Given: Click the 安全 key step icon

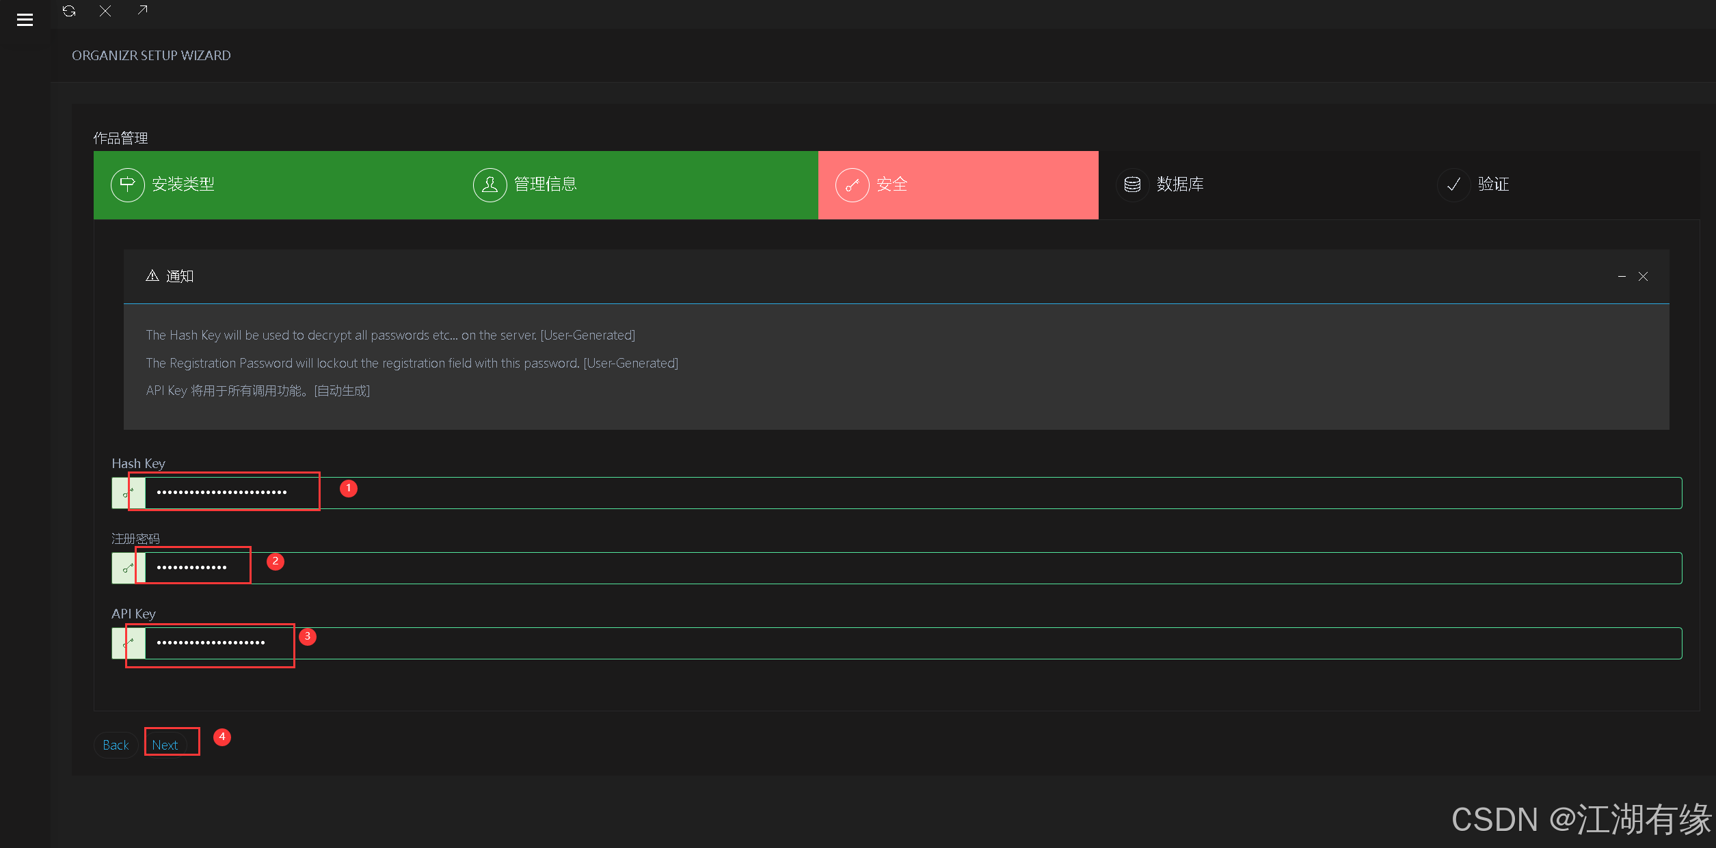Looking at the screenshot, I should coord(852,184).
